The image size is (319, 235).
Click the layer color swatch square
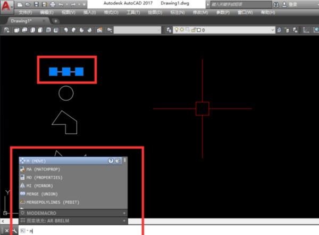coord(197,30)
